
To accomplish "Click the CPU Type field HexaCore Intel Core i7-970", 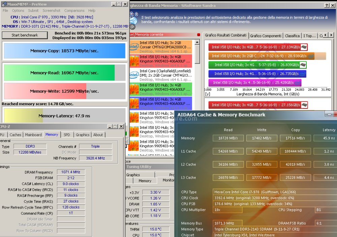I will click(x=275, y=192).
